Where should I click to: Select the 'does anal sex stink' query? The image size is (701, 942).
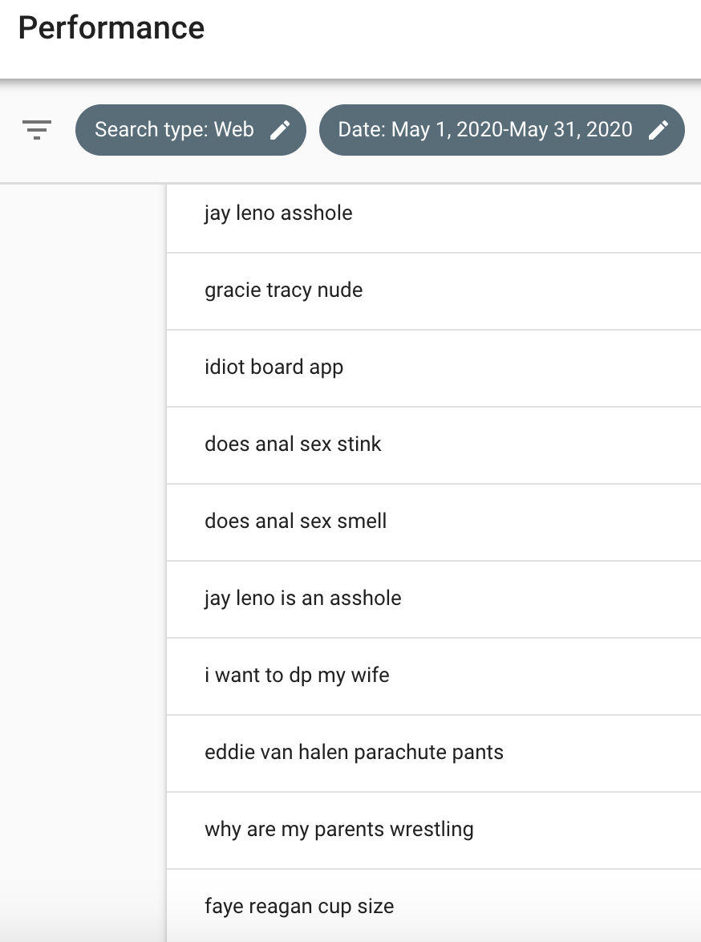pos(293,445)
